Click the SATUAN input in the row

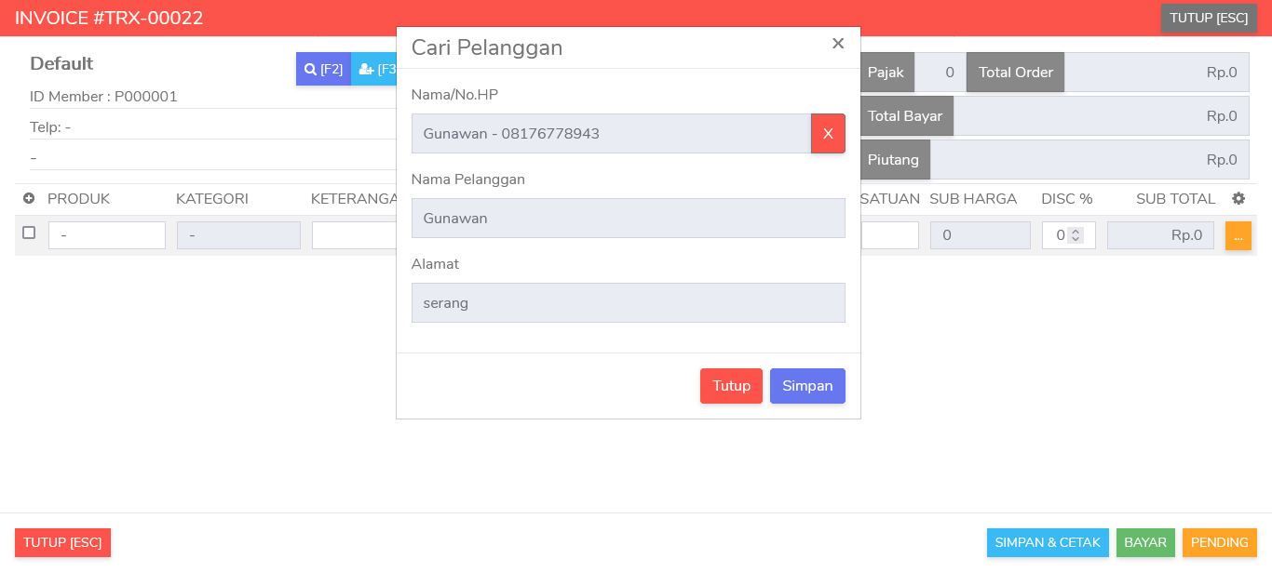pos(890,235)
